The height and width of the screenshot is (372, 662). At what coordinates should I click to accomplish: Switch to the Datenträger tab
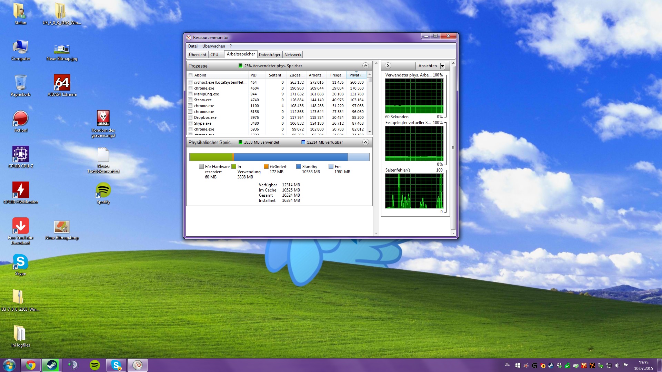(269, 55)
